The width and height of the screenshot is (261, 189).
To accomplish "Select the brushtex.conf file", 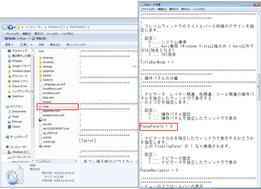I will point(50,93).
